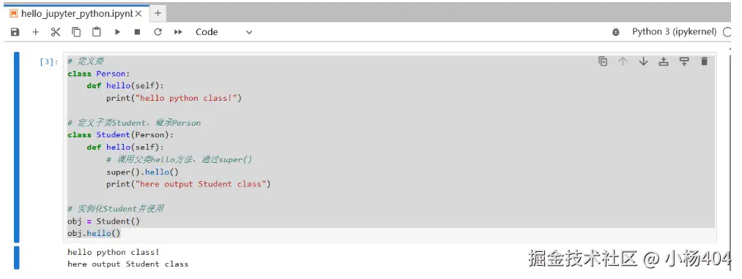The width and height of the screenshot is (742, 279).
Task: Click the comment '# 实例化Student并使用'
Action: [116, 209]
